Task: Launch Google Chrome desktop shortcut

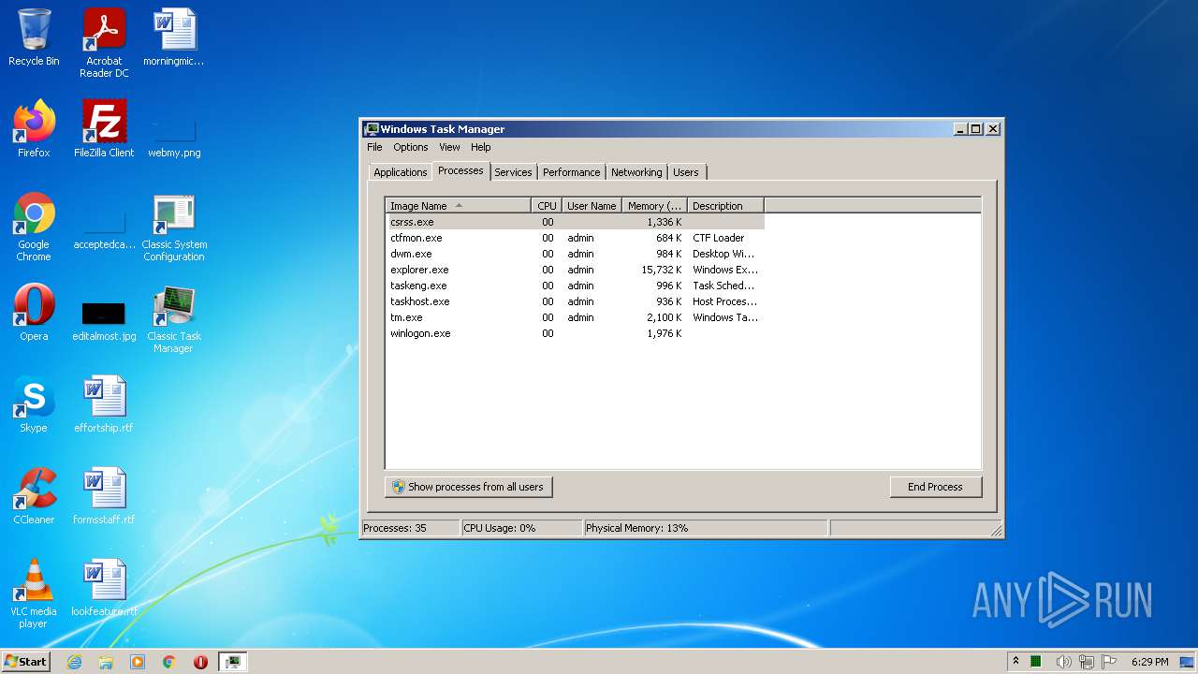Action: click(x=34, y=227)
